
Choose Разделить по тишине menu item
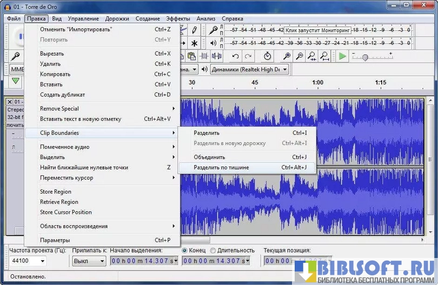point(222,168)
